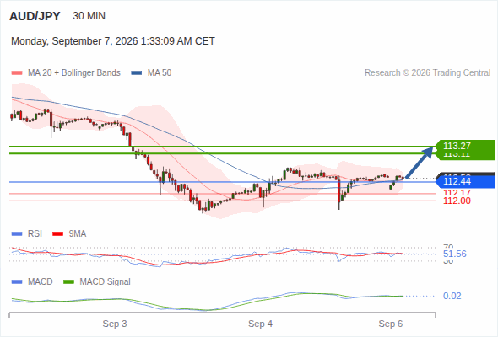Screen dimensions: 498x337
Task: Click the Sep 4 date axis label
Action: click(x=261, y=324)
